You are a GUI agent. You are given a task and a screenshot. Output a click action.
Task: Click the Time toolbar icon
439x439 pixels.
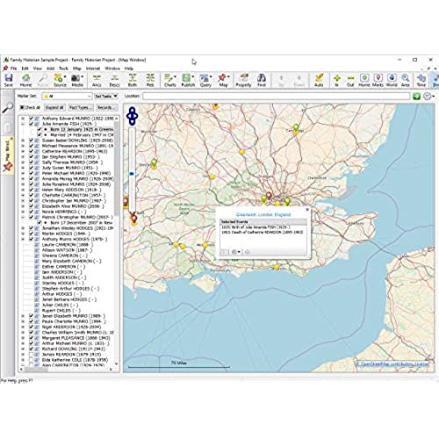coord(421,80)
